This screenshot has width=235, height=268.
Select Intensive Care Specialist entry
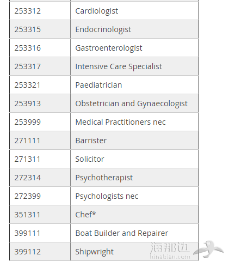pyautogui.click(x=119, y=66)
